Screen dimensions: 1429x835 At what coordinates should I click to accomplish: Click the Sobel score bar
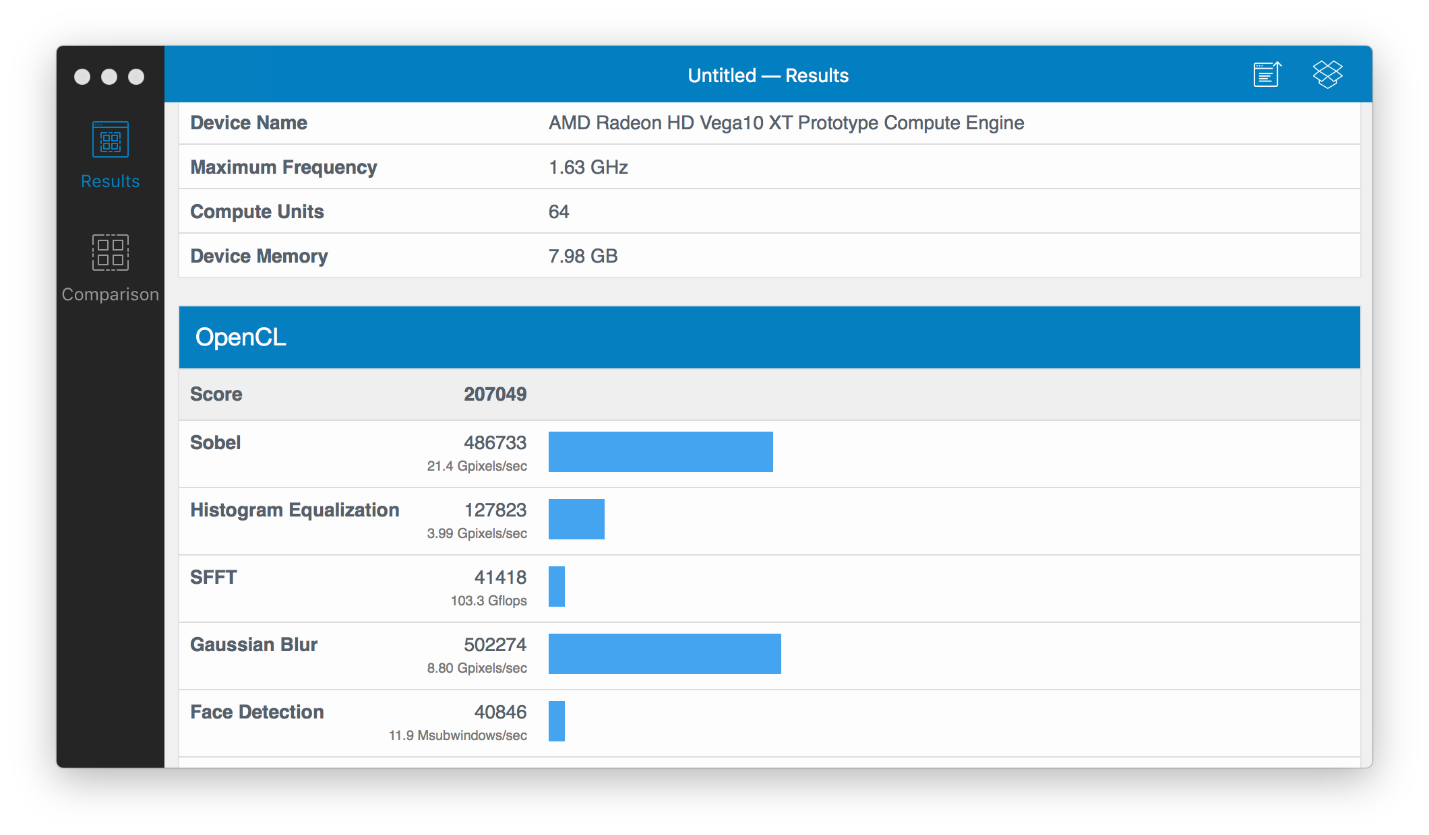pyautogui.click(x=661, y=452)
